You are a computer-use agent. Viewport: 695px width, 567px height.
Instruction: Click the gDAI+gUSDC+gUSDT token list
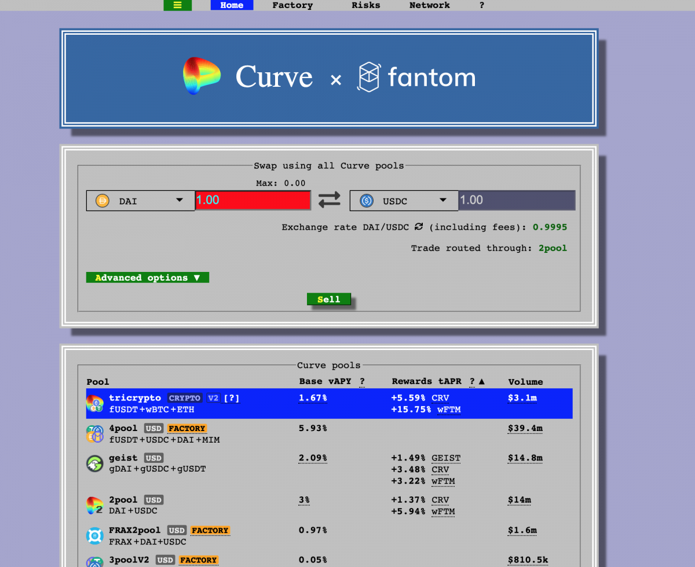(x=158, y=469)
